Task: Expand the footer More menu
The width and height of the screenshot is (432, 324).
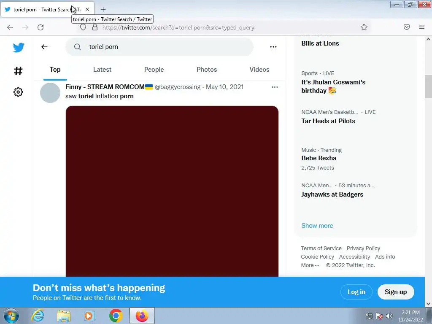Action: tap(310, 265)
